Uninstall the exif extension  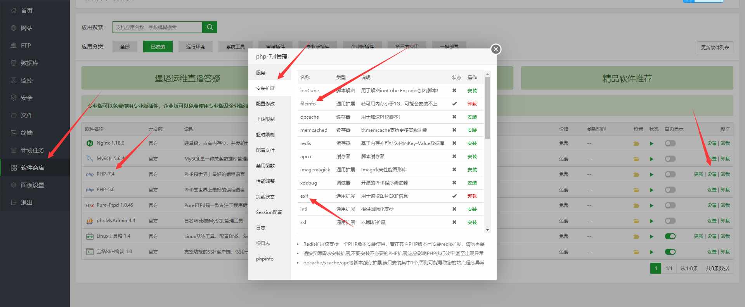[x=472, y=196]
